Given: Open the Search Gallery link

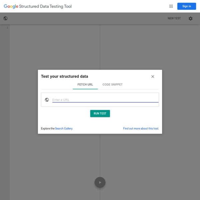Looking at the screenshot, I should tap(64, 128).
